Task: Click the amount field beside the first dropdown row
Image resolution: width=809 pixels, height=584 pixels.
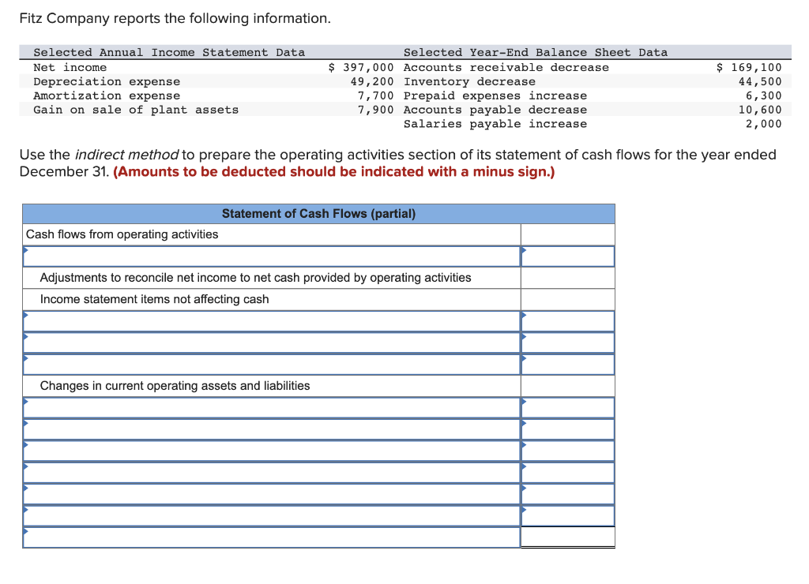Action: pos(567,256)
